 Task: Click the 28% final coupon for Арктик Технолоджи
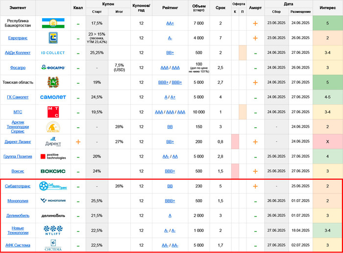click(119, 127)
